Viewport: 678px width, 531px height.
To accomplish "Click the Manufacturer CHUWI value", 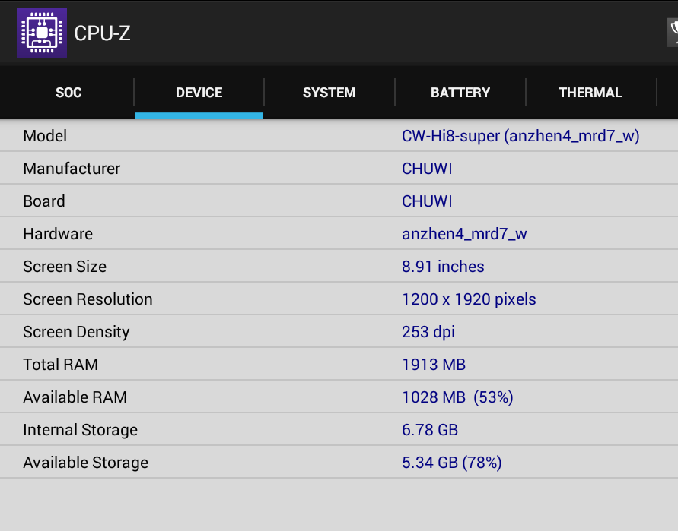I will (x=427, y=169).
